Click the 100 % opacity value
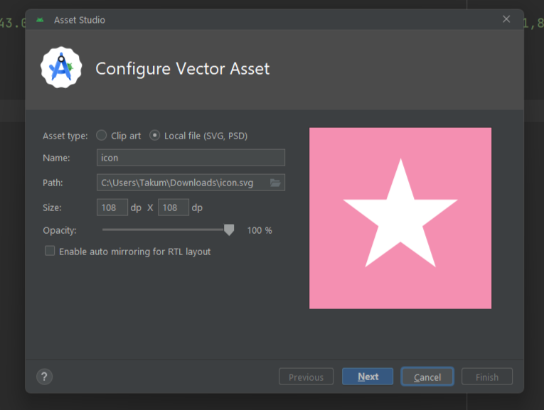 (x=260, y=230)
